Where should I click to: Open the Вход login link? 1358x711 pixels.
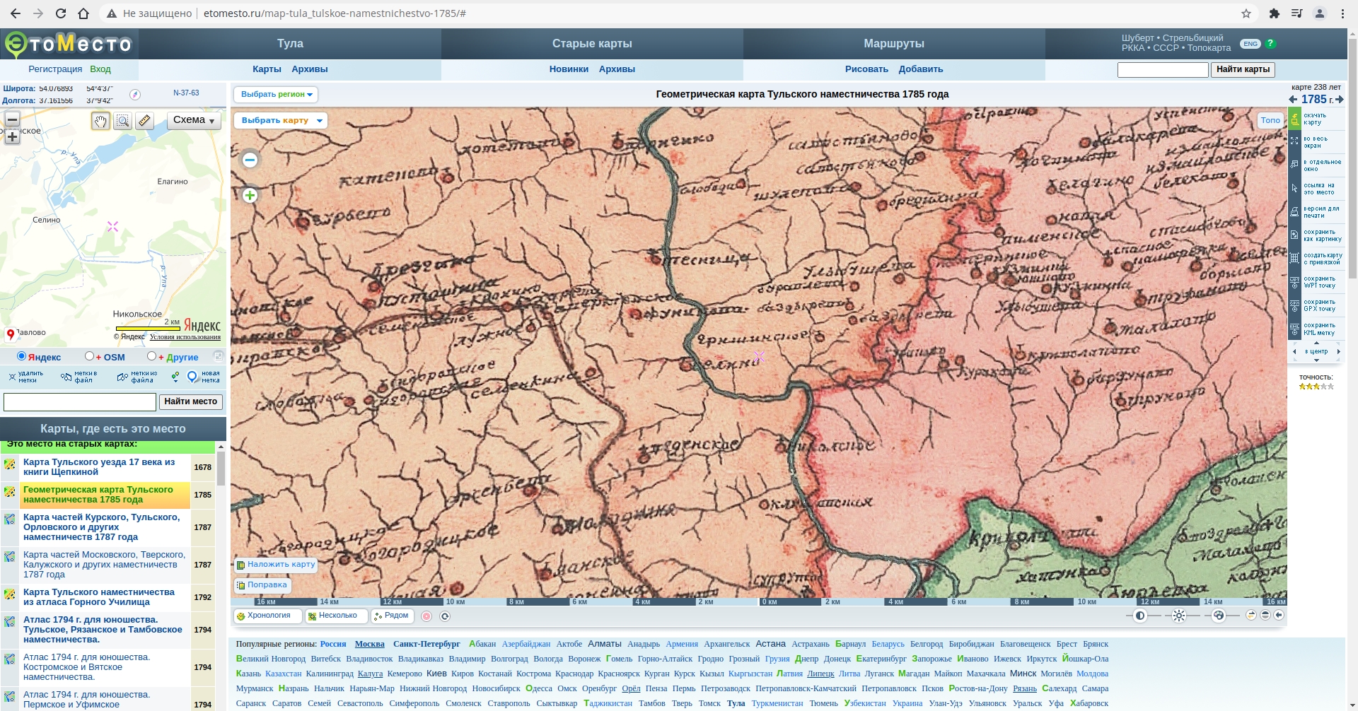coord(100,69)
